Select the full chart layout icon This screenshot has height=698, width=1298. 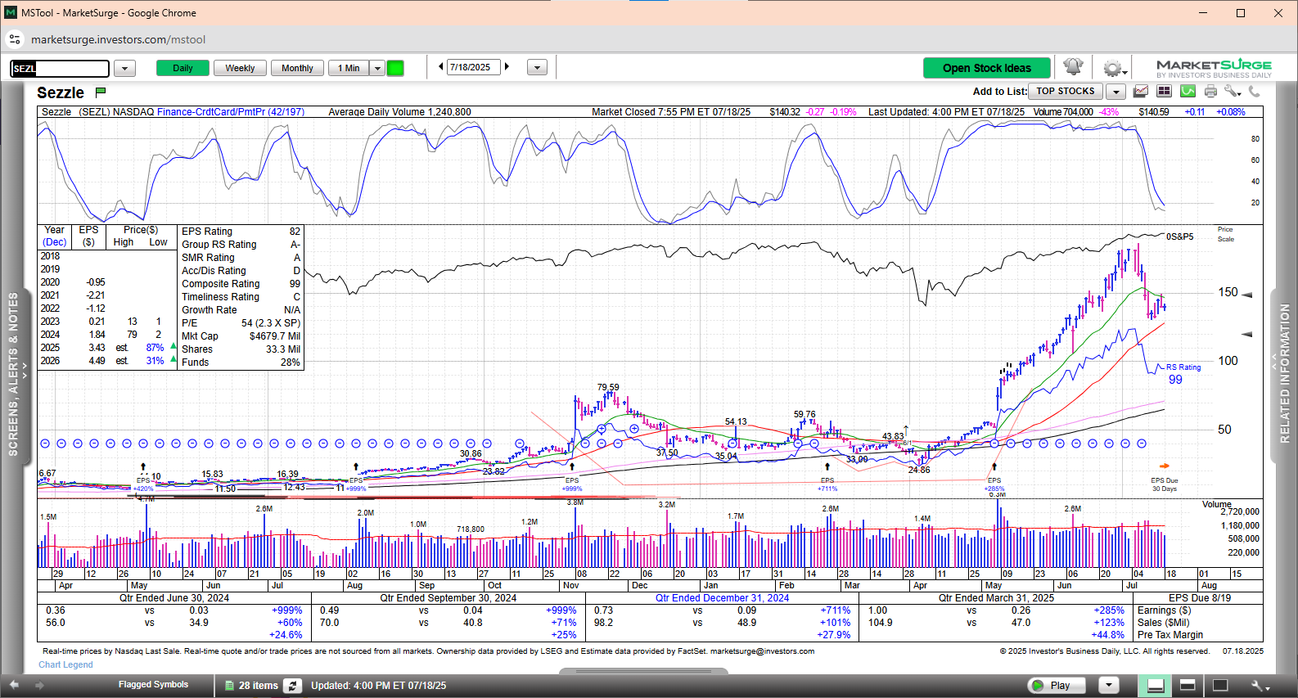point(1219,686)
